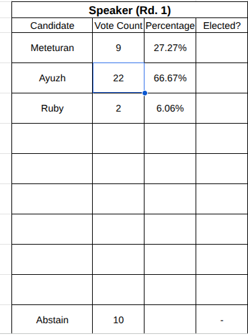Click the Candidate header cell
Viewport: 248px width, 336px height.
tap(52, 26)
